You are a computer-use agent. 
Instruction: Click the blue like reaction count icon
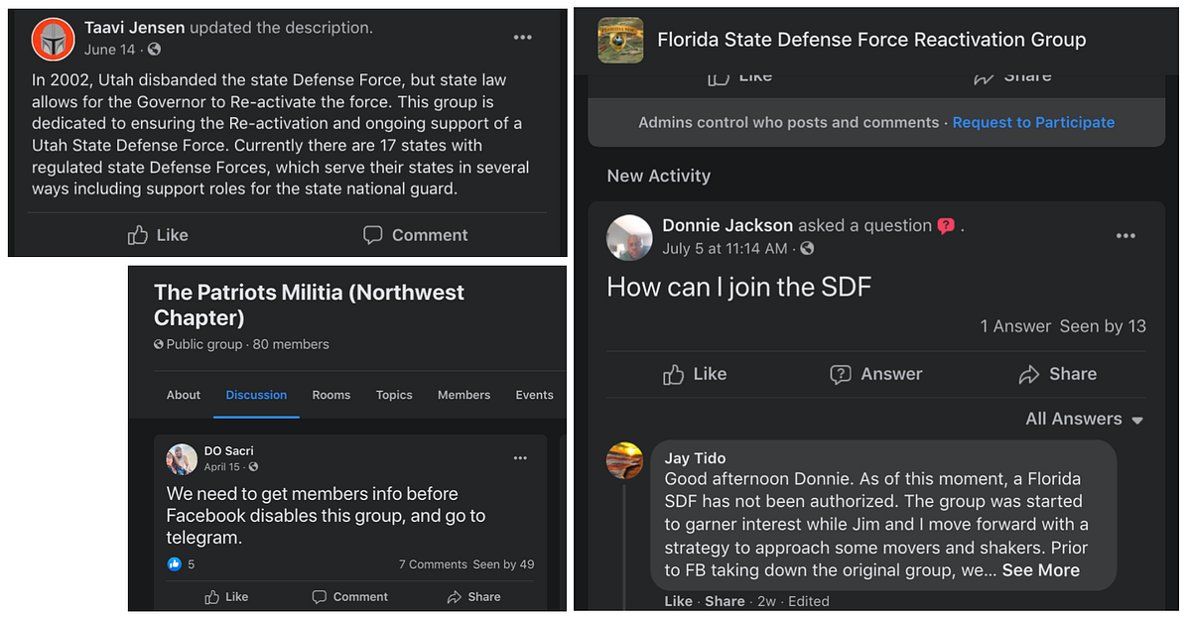pos(175,564)
